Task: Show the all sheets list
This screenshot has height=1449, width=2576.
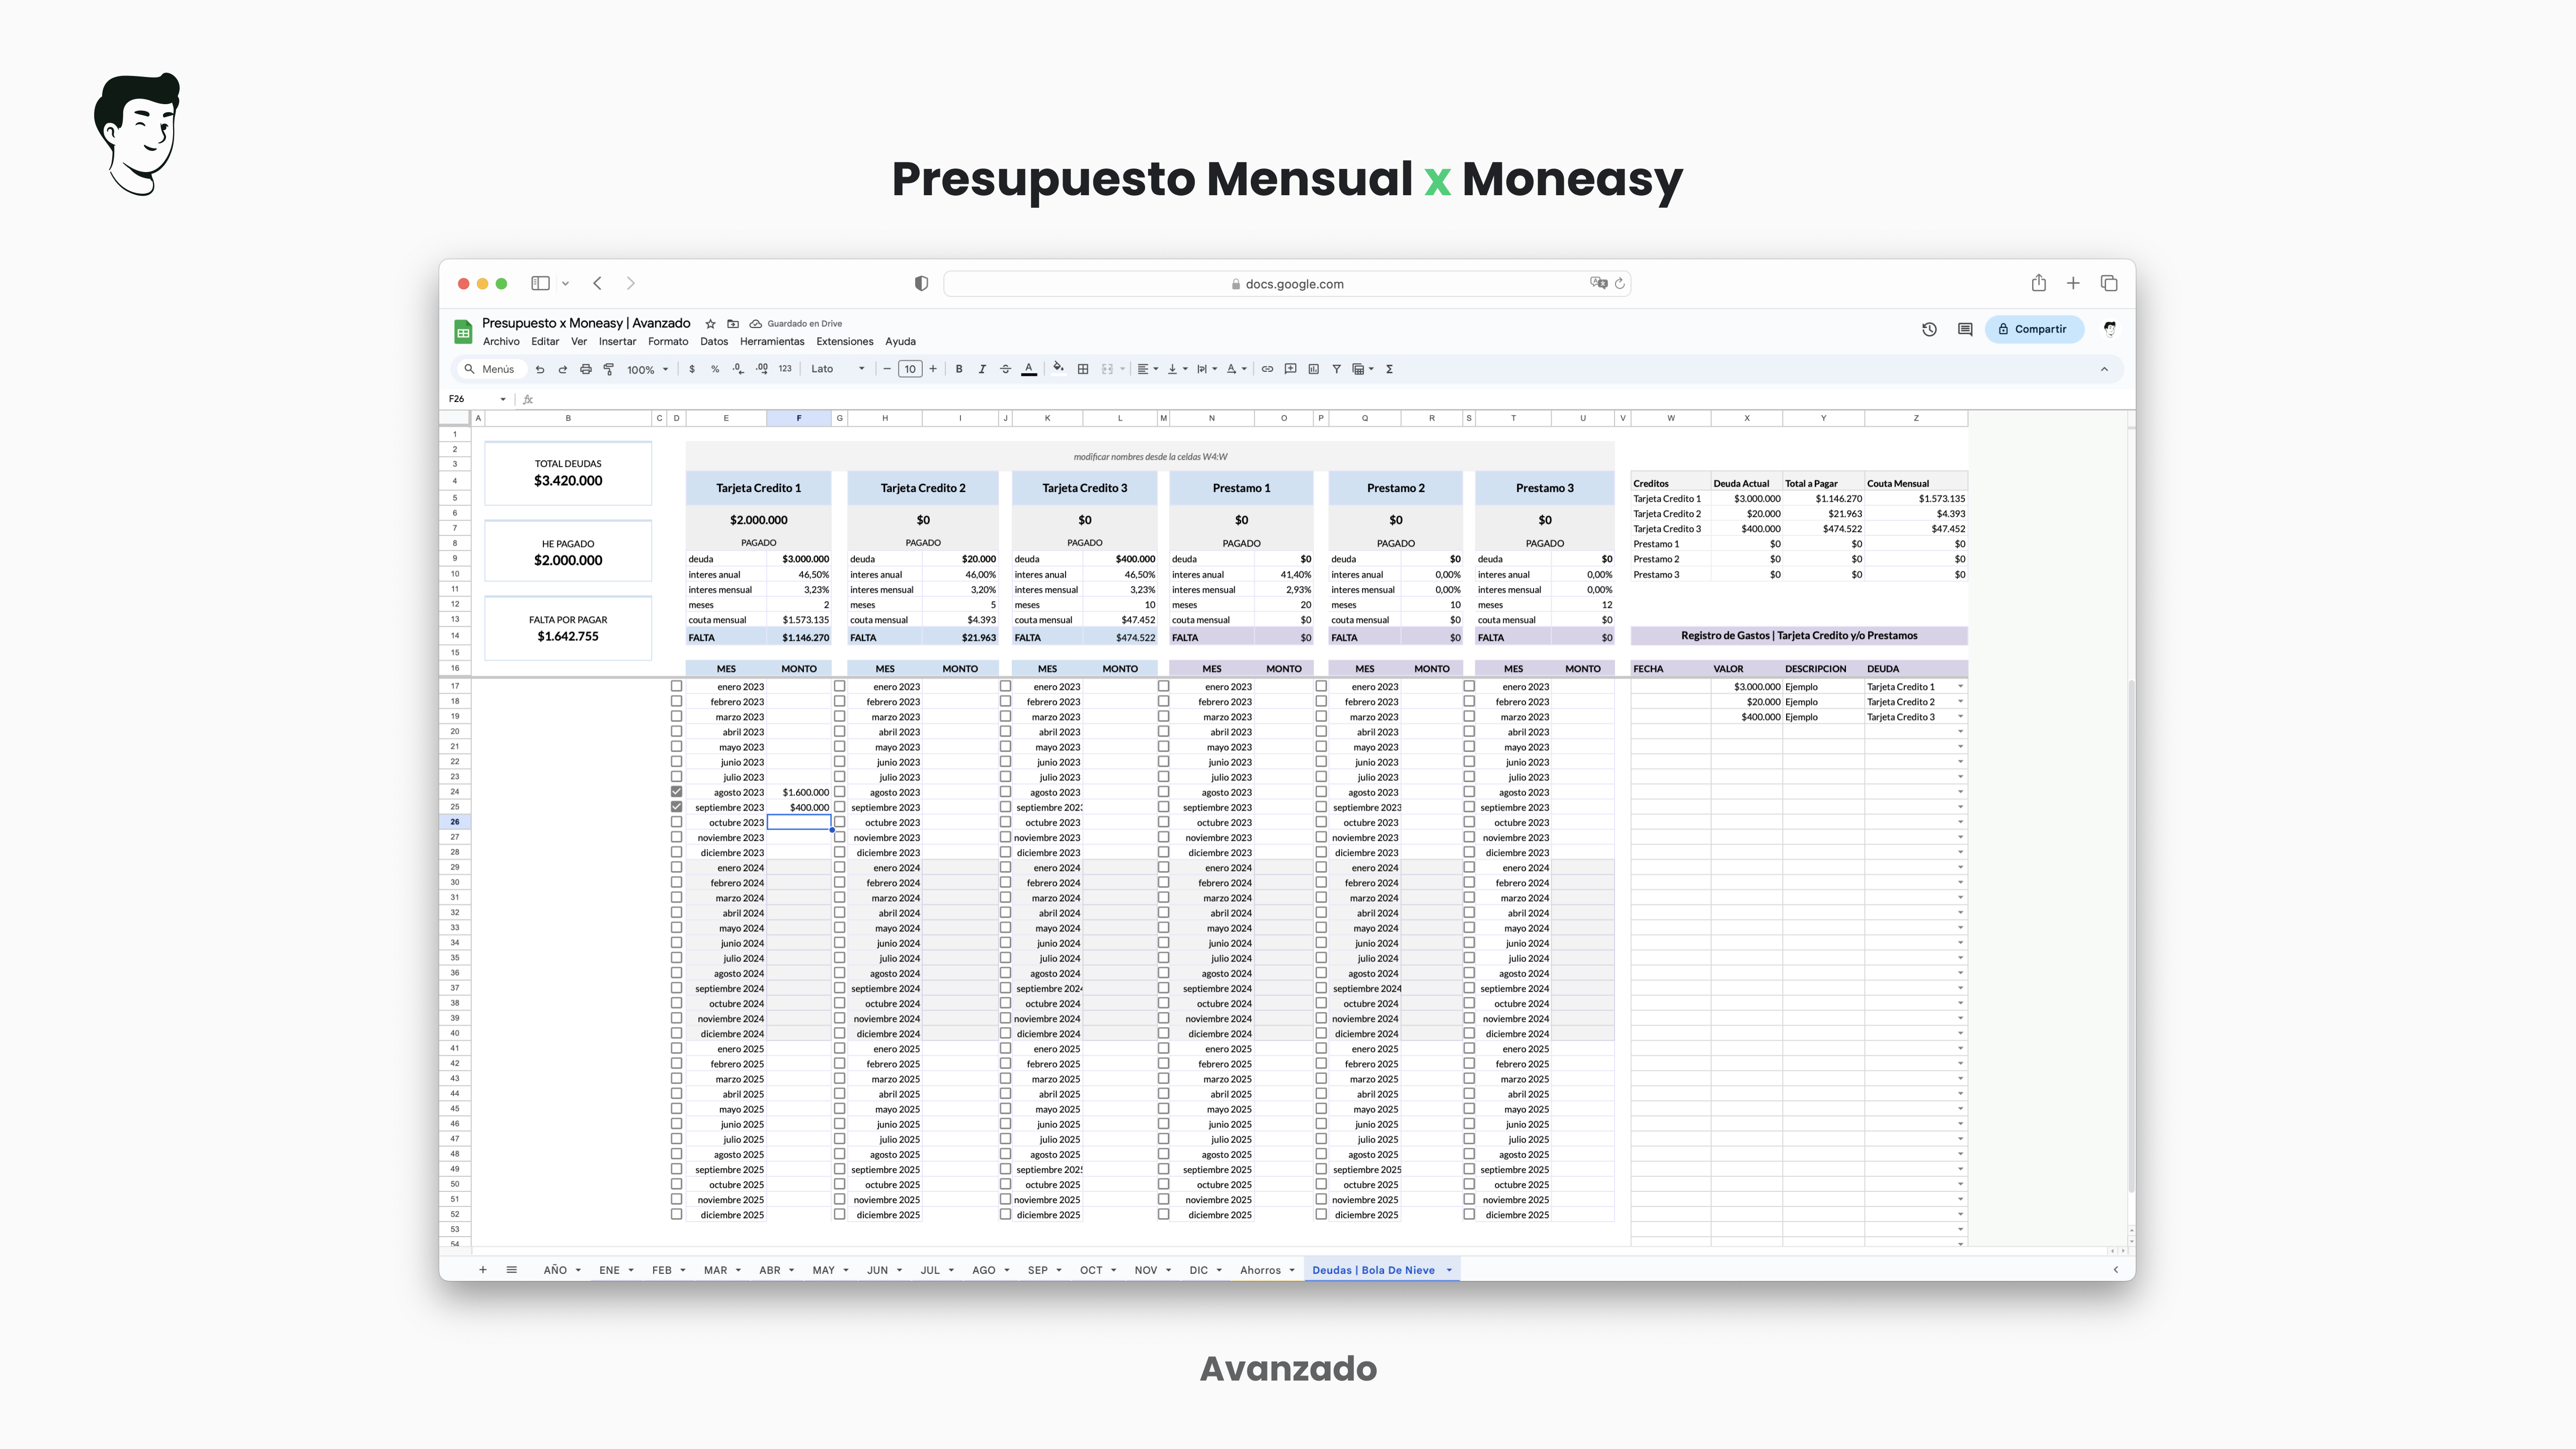Action: [512, 1270]
